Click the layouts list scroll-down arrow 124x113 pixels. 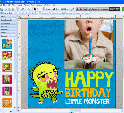click(x=15, y=107)
